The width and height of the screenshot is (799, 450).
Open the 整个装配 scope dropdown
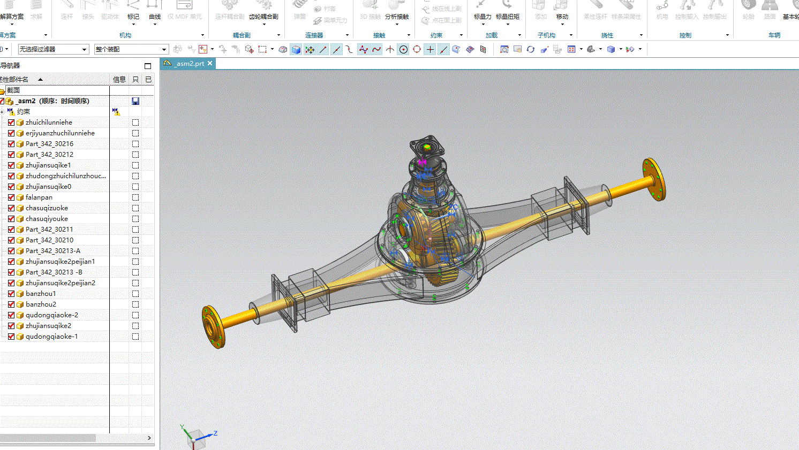[x=131, y=49]
